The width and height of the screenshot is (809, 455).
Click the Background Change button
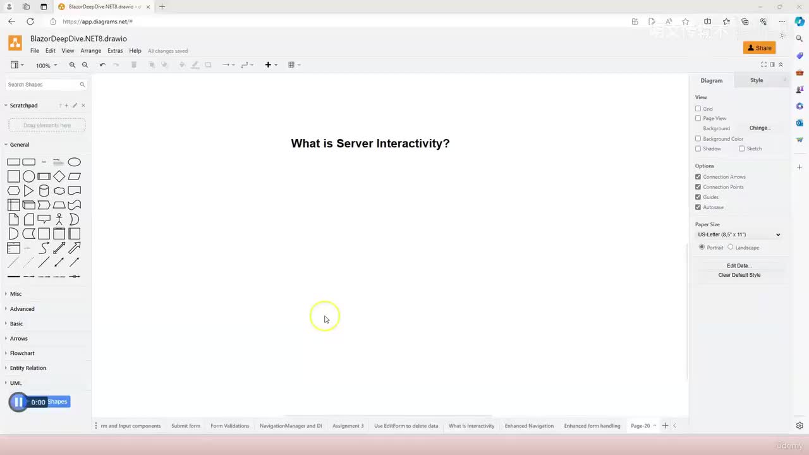[x=760, y=128]
